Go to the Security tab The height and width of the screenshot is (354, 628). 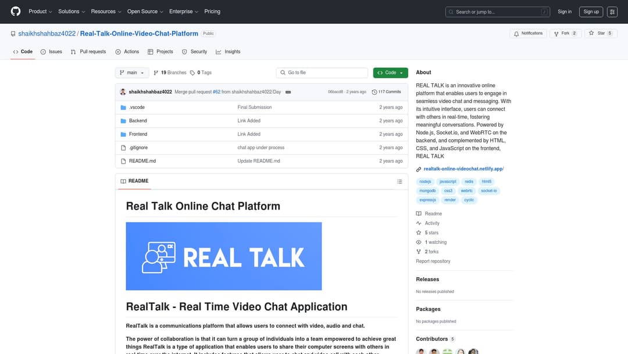(194, 52)
